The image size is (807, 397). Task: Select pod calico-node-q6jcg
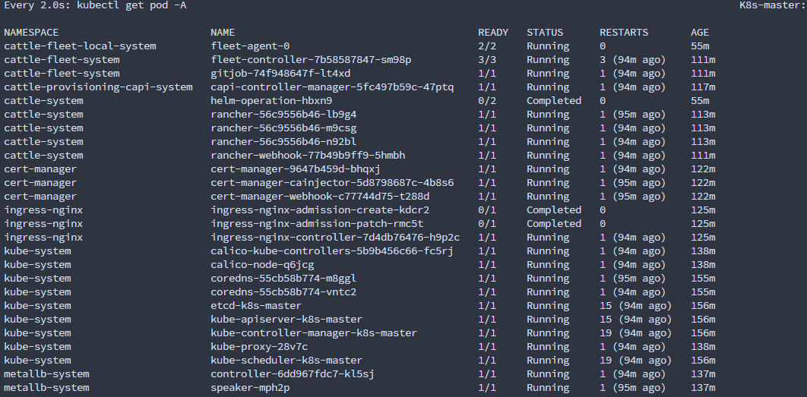(x=262, y=265)
